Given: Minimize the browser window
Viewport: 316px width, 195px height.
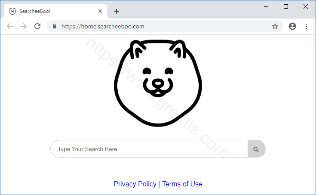Looking at the screenshot, I should click(266, 6).
